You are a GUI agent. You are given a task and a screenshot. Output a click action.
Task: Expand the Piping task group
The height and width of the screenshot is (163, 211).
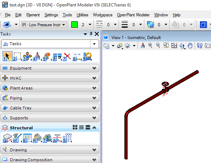tap(50, 98)
